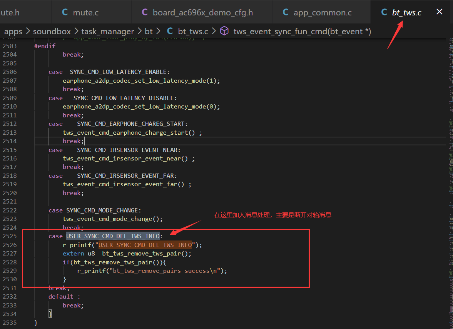Click the C file icon in breadcrumb
The width and height of the screenshot is (453, 329).
tap(170, 31)
